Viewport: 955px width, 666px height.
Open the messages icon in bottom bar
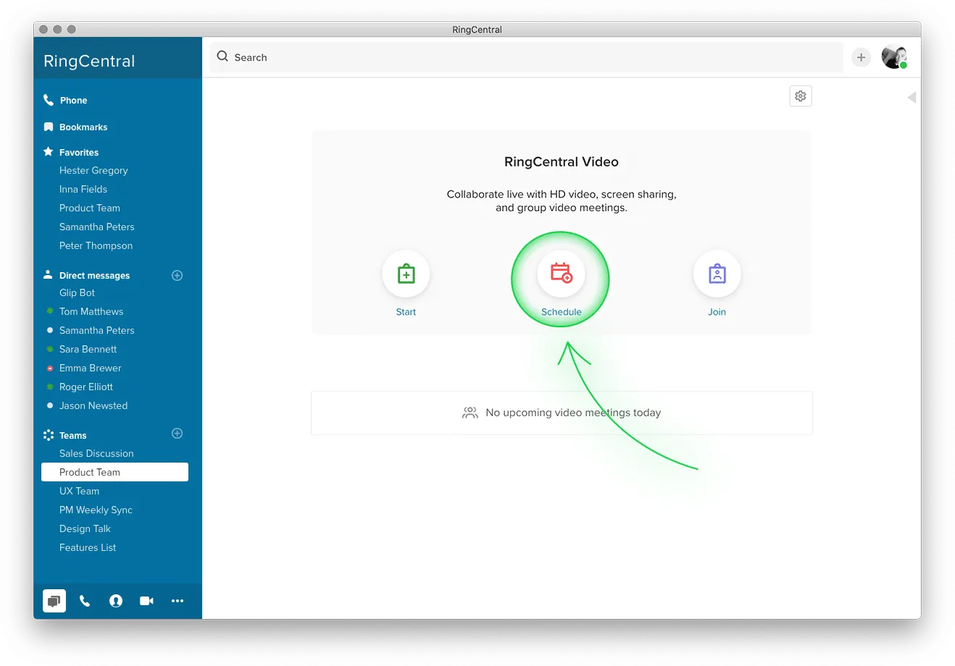click(54, 601)
